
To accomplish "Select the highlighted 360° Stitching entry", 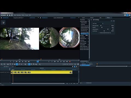I will click(x=85, y=34).
